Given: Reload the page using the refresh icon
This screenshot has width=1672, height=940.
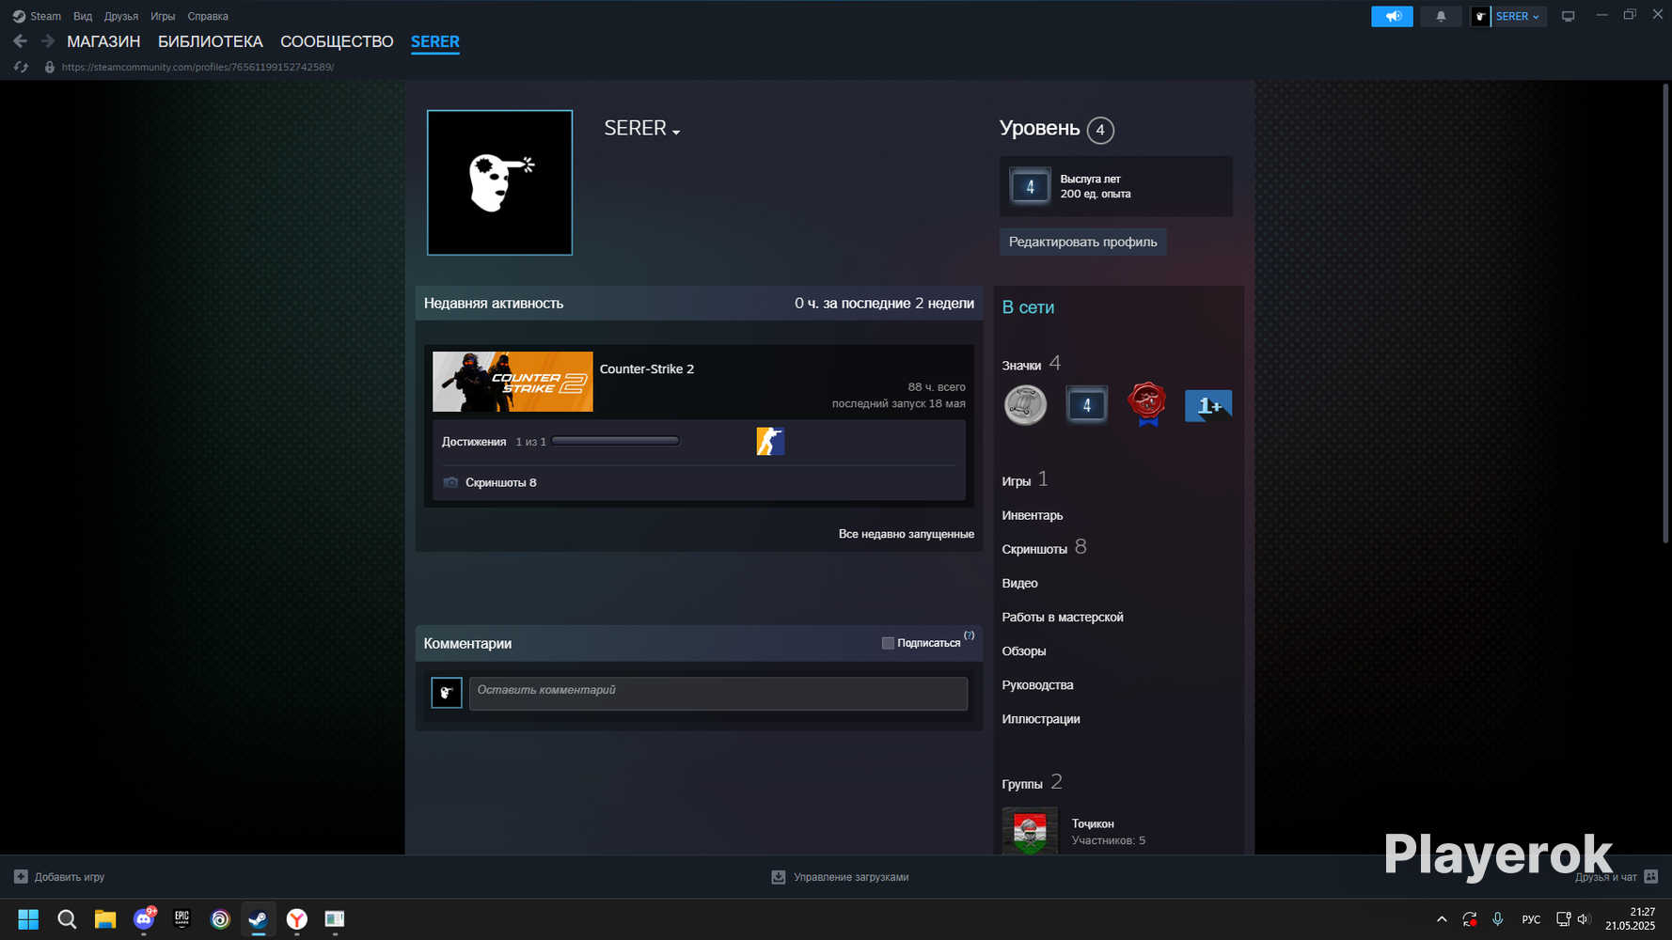Looking at the screenshot, I should coord(21,67).
